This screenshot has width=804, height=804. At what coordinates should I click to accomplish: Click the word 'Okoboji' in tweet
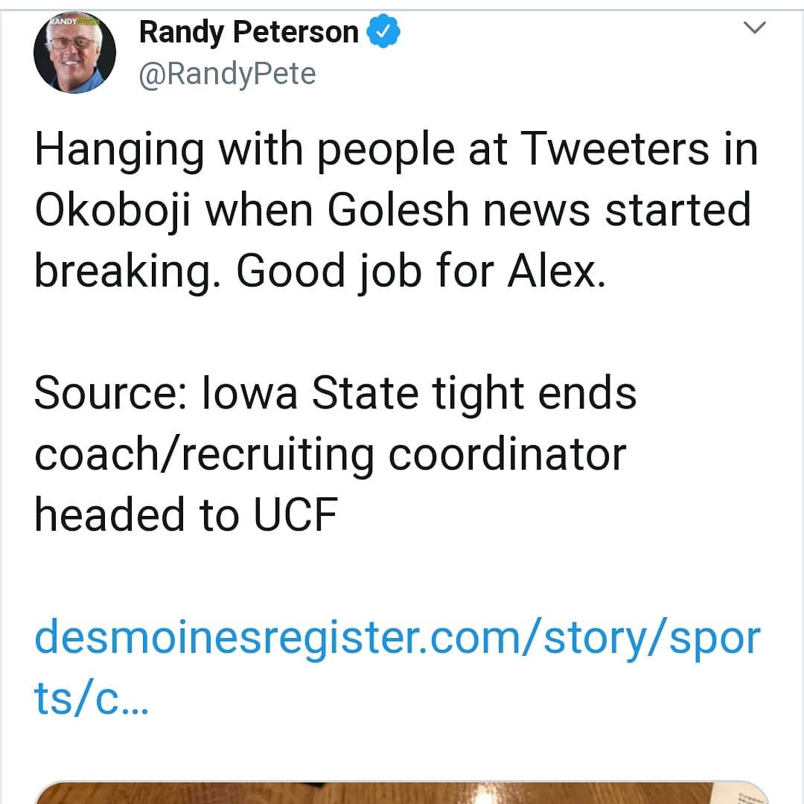click(112, 210)
